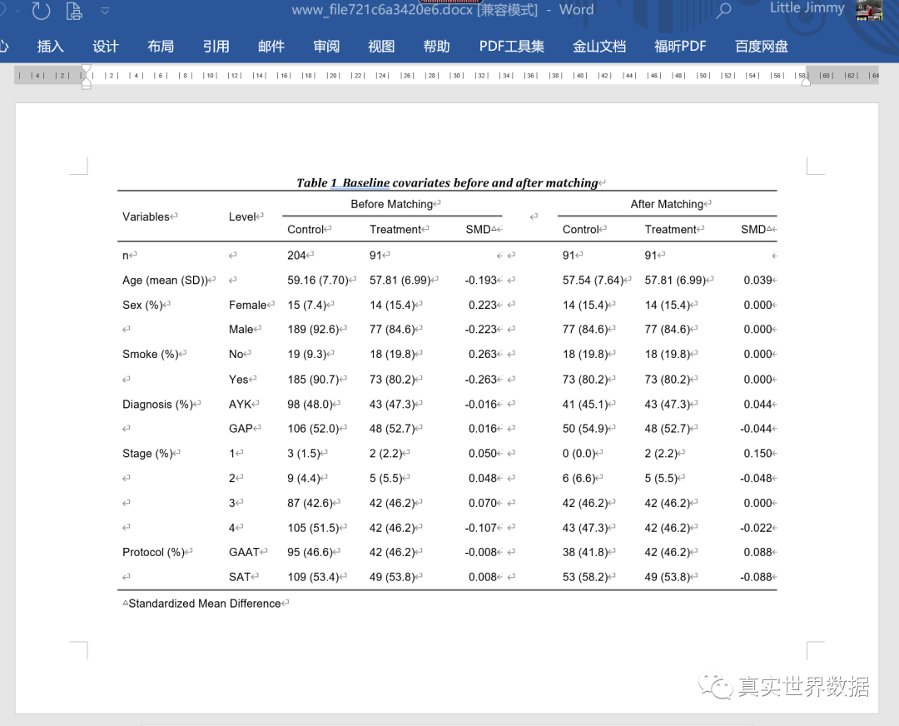This screenshot has width=899, height=726.
Task: Click the cell '109 (53.4)'
Action: [313, 577]
